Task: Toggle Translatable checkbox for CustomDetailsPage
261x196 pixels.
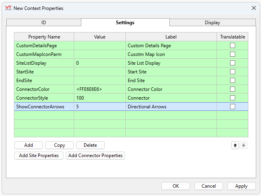Action: [232, 46]
